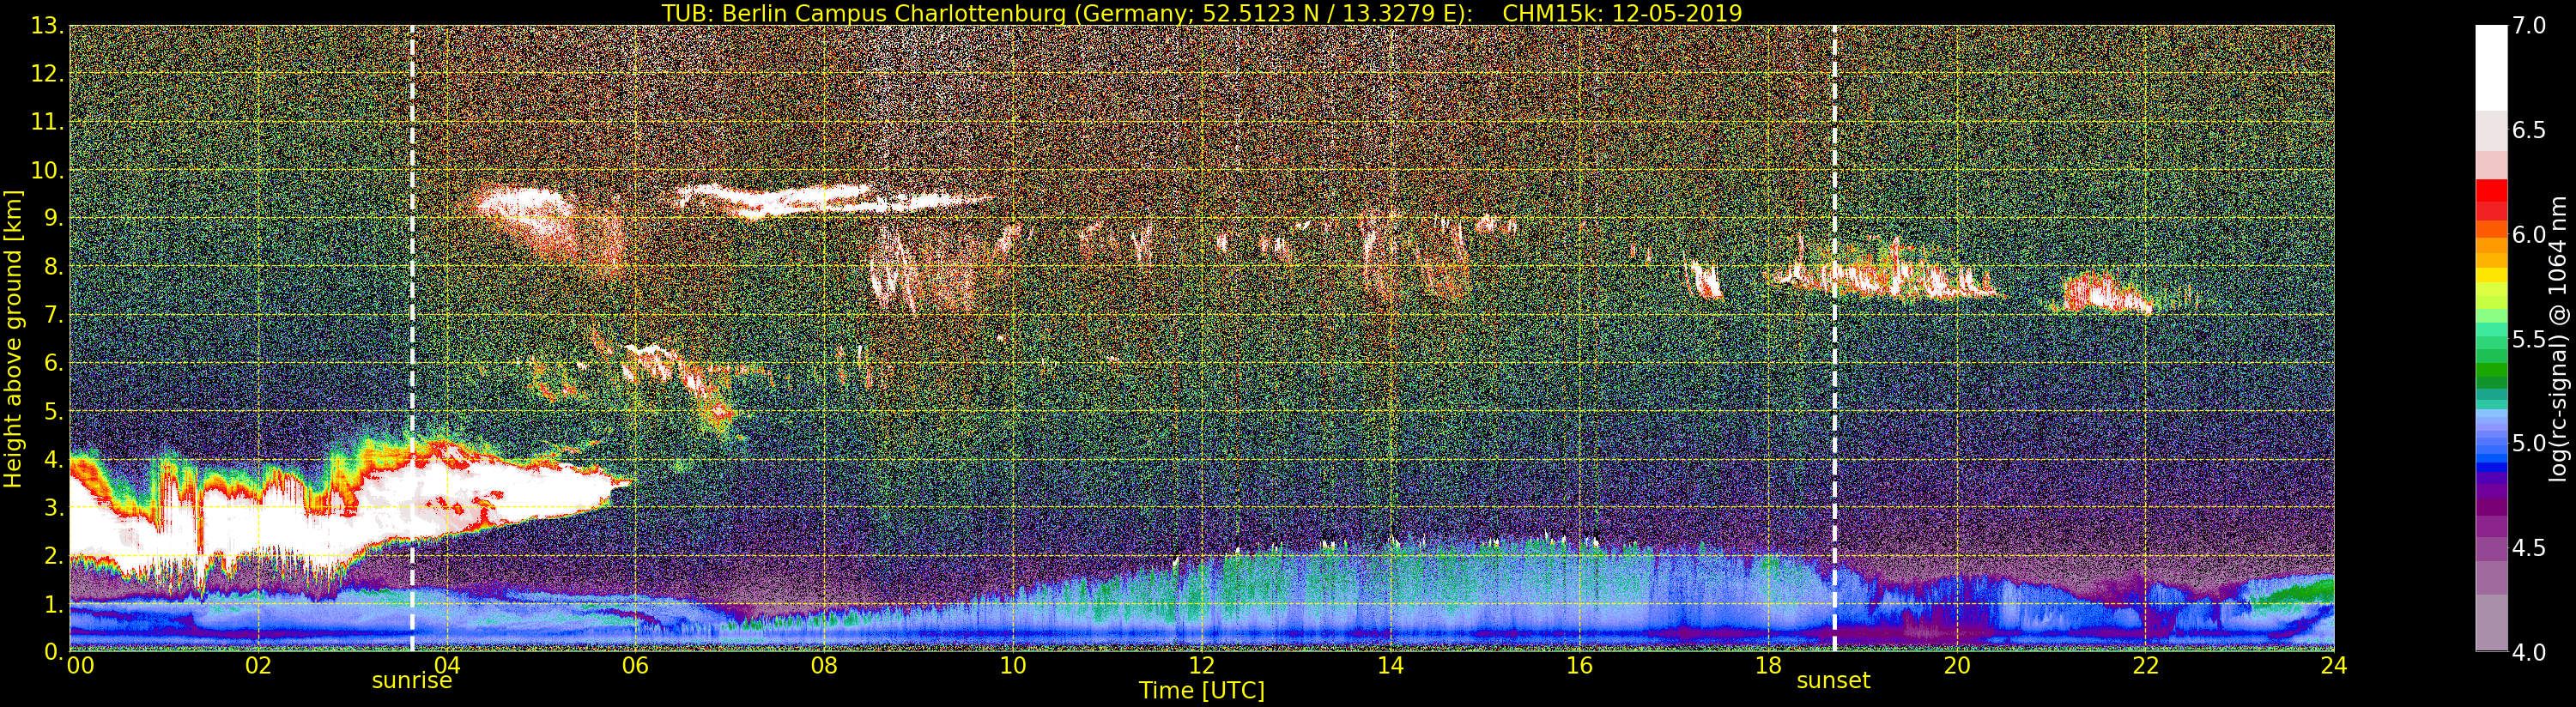Click the 'Height above ground [km]' axis label
2576x707 pixels.
click(x=13, y=338)
